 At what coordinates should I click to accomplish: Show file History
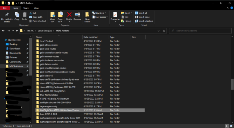pyautogui.click(x=126, y=21)
